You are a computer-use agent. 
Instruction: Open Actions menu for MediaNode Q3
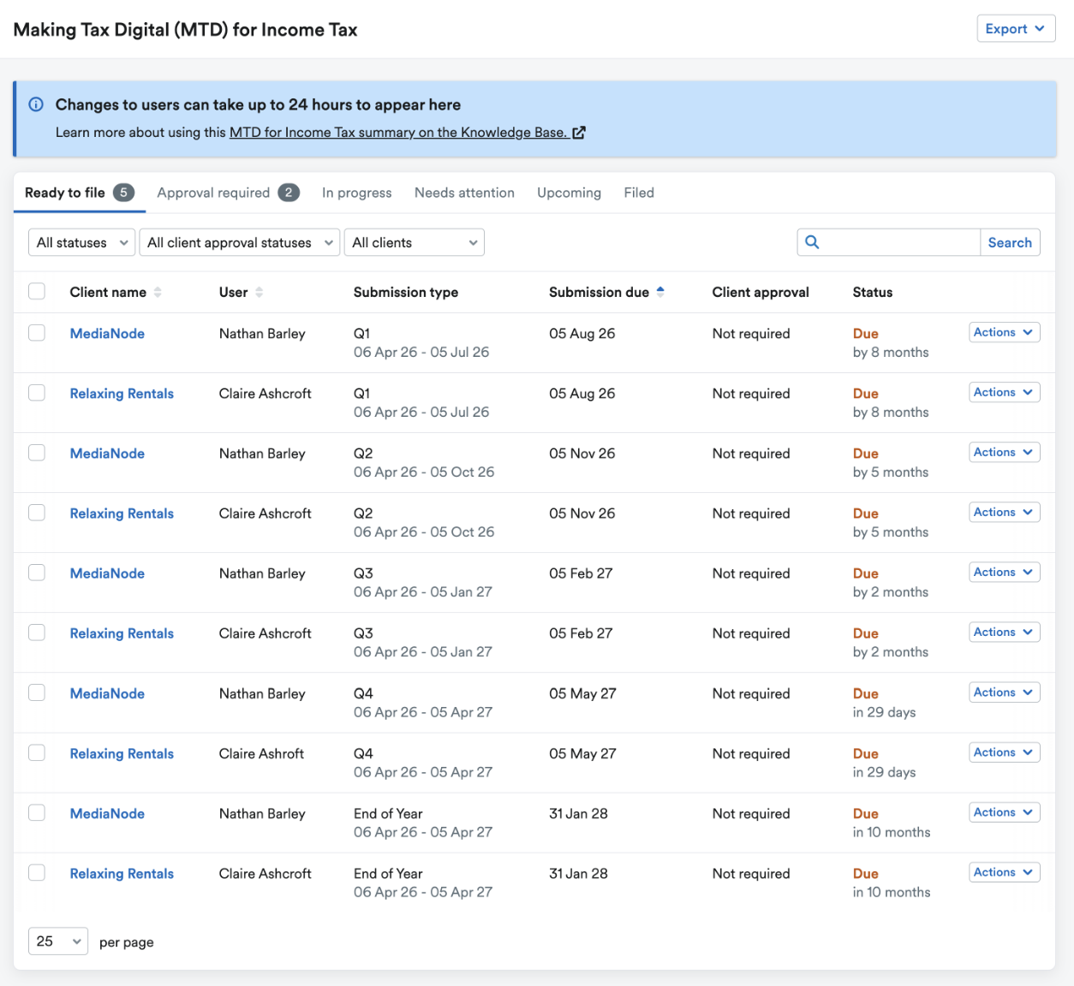click(x=1005, y=572)
